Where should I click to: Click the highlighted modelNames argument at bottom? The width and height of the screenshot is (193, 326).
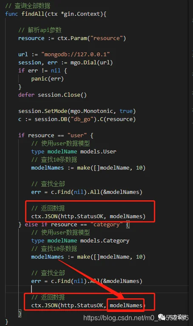point(126,306)
